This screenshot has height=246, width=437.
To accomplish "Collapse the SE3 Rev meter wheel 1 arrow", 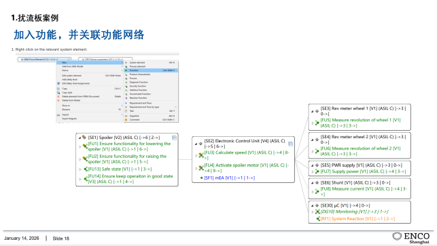I will point(312,111).
